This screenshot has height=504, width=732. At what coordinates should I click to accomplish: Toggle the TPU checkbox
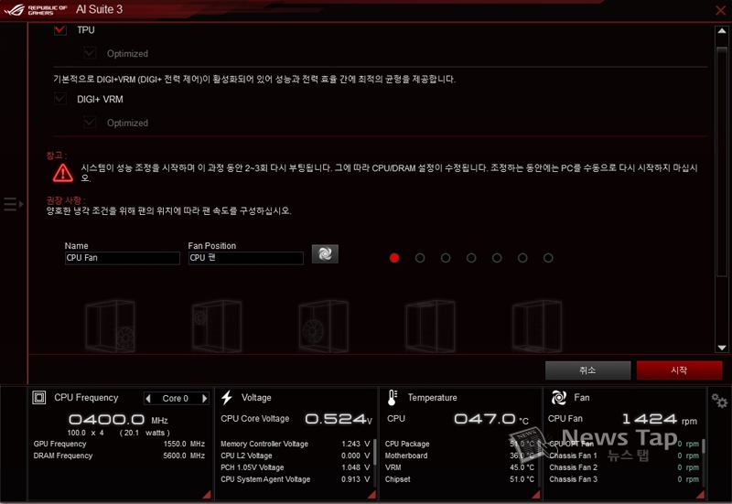(61, 30)
